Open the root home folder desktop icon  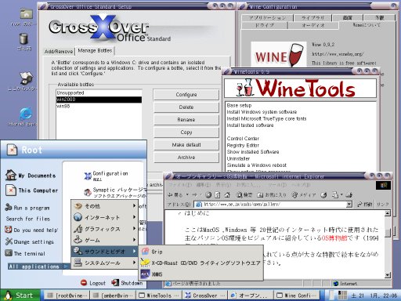(x=26, y=14)
